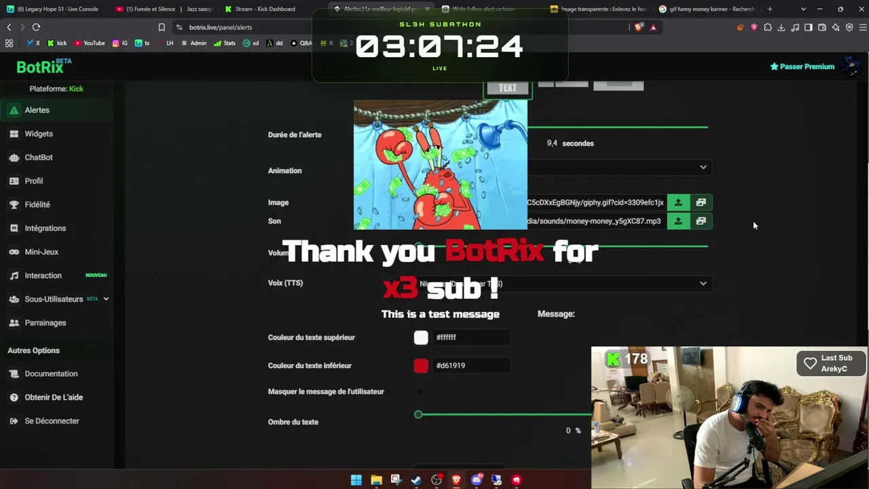Edit the #ffffff color hex field

click(x=471, y=338)
